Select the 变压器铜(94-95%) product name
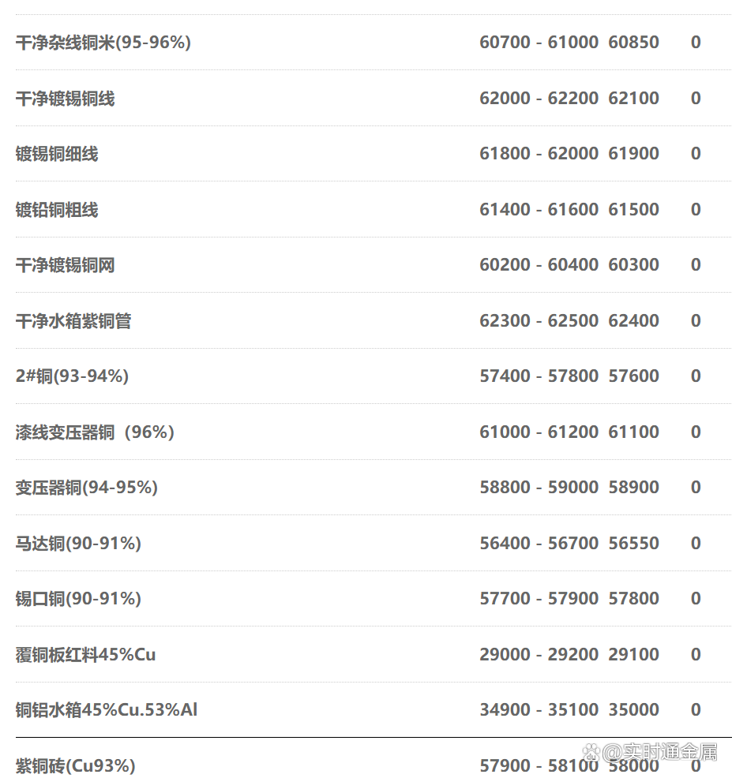This screenshot has height=778, width=732. click(86, 488)
